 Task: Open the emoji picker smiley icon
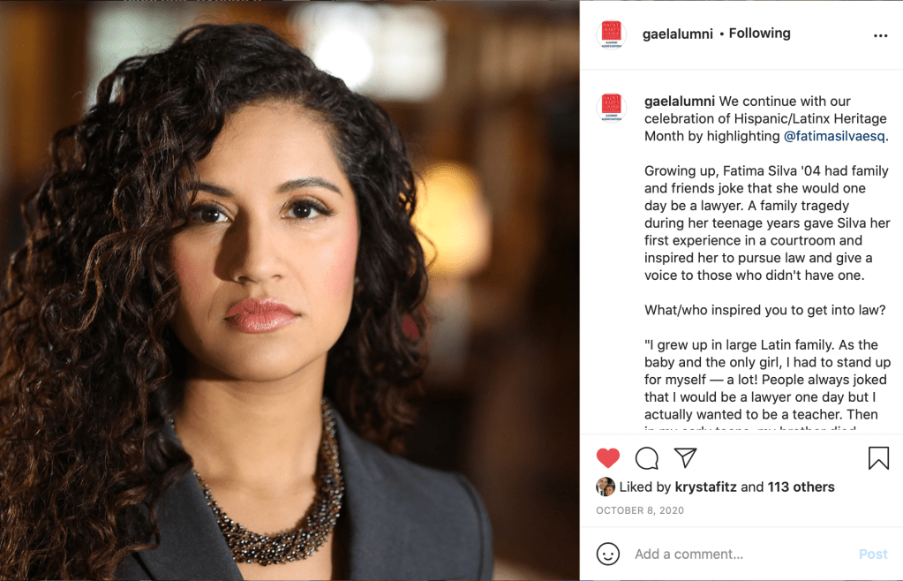[607, 554]
